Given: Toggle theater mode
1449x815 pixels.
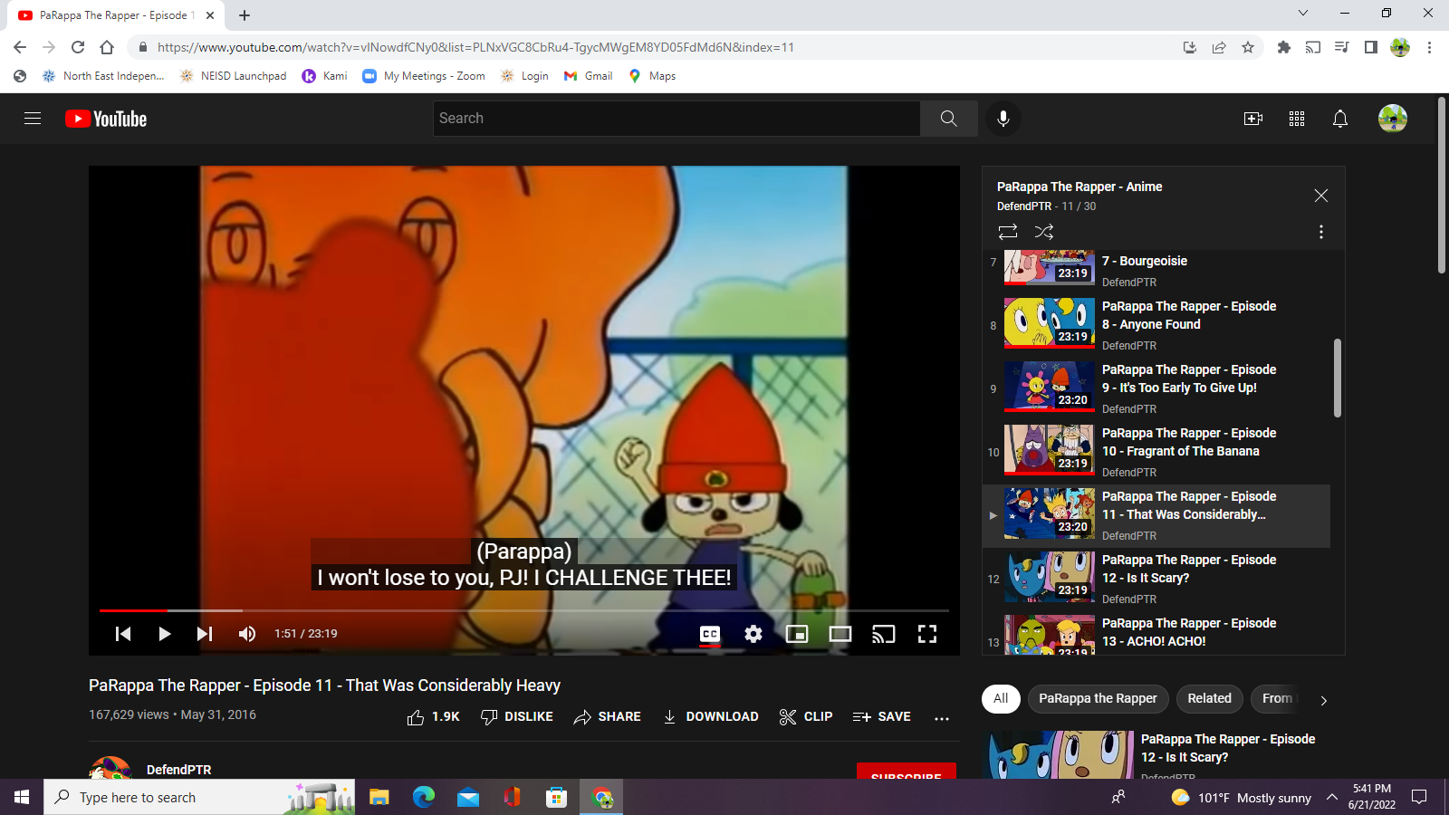Looking at the screenshot, I should 840,634.
